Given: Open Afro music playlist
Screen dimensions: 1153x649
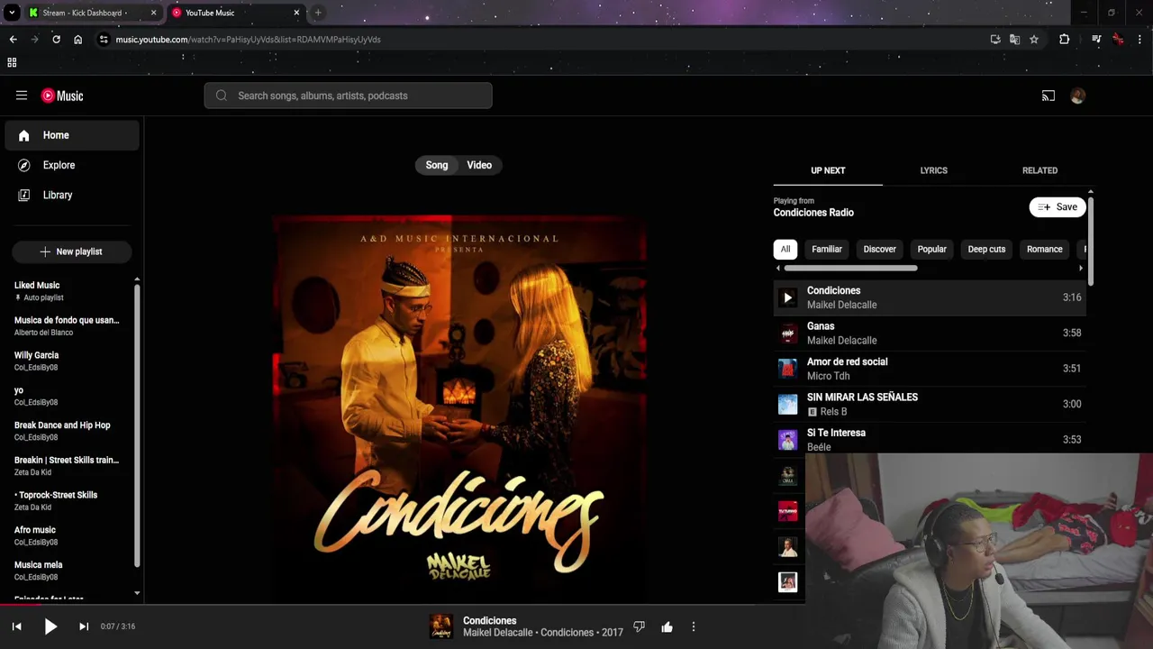Looking at the screenshot, I should (x=72, y=535).
